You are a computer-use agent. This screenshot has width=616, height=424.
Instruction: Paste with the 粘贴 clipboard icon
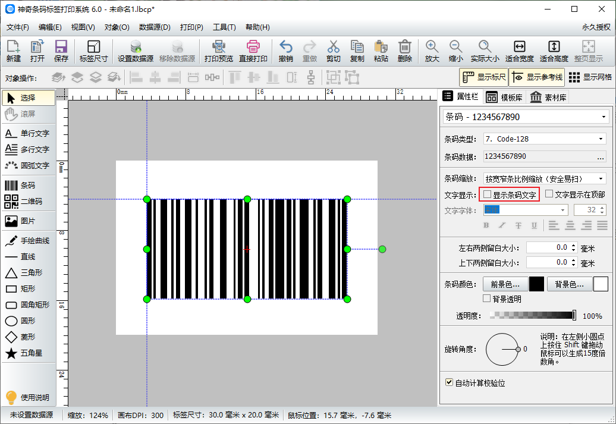click(x=381, y=51)
